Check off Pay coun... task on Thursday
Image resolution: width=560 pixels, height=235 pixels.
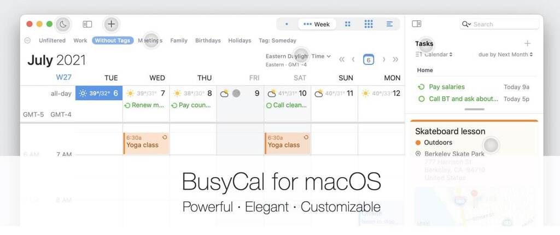174,105
